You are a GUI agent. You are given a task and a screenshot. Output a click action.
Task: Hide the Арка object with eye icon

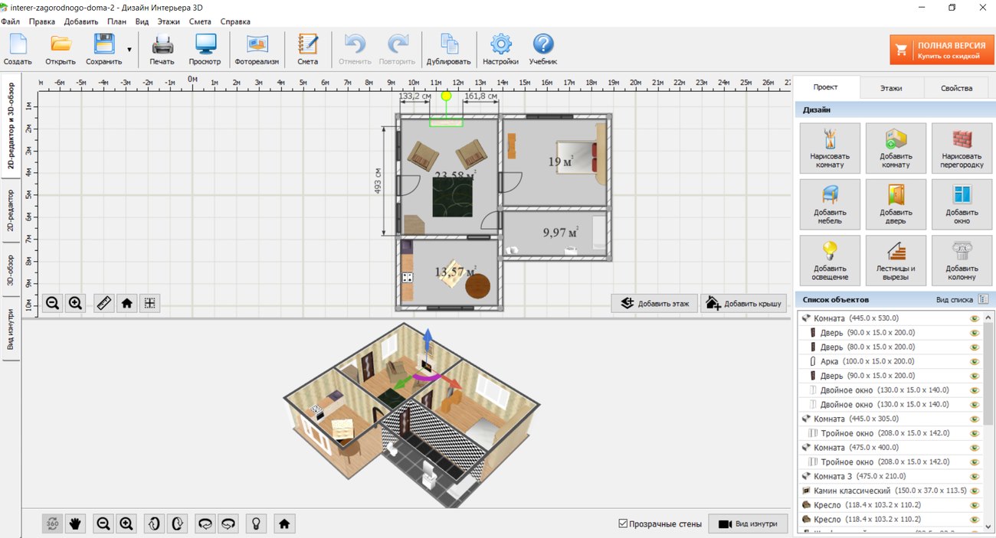click(x=975, y=361)
